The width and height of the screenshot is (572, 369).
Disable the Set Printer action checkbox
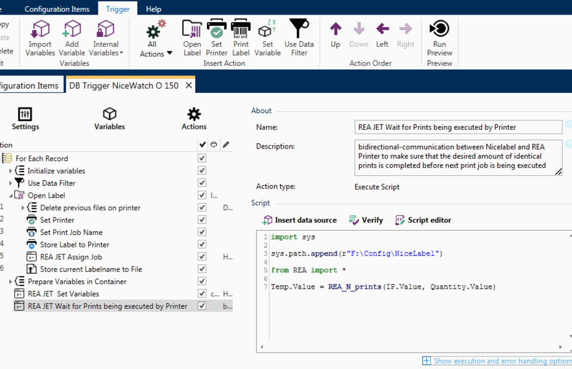coord(202,220)
